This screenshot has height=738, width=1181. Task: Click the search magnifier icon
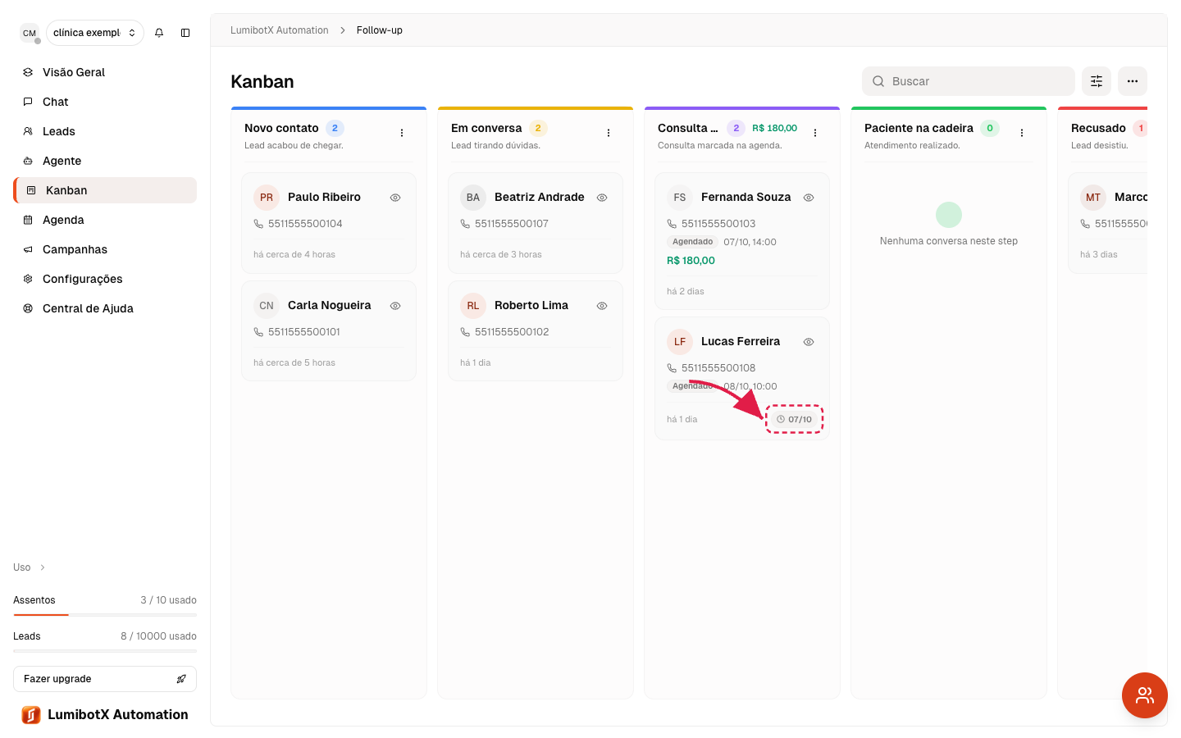(878, 81)
